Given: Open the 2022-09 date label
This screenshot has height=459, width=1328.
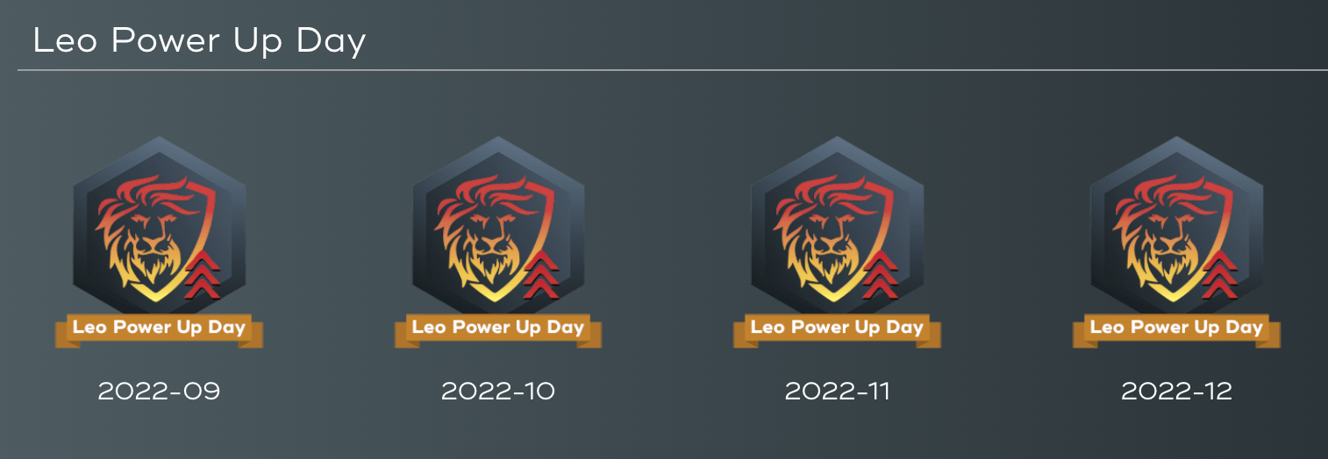Looking at the screenshot, I should pyautogui.click(x=159, y=391).
